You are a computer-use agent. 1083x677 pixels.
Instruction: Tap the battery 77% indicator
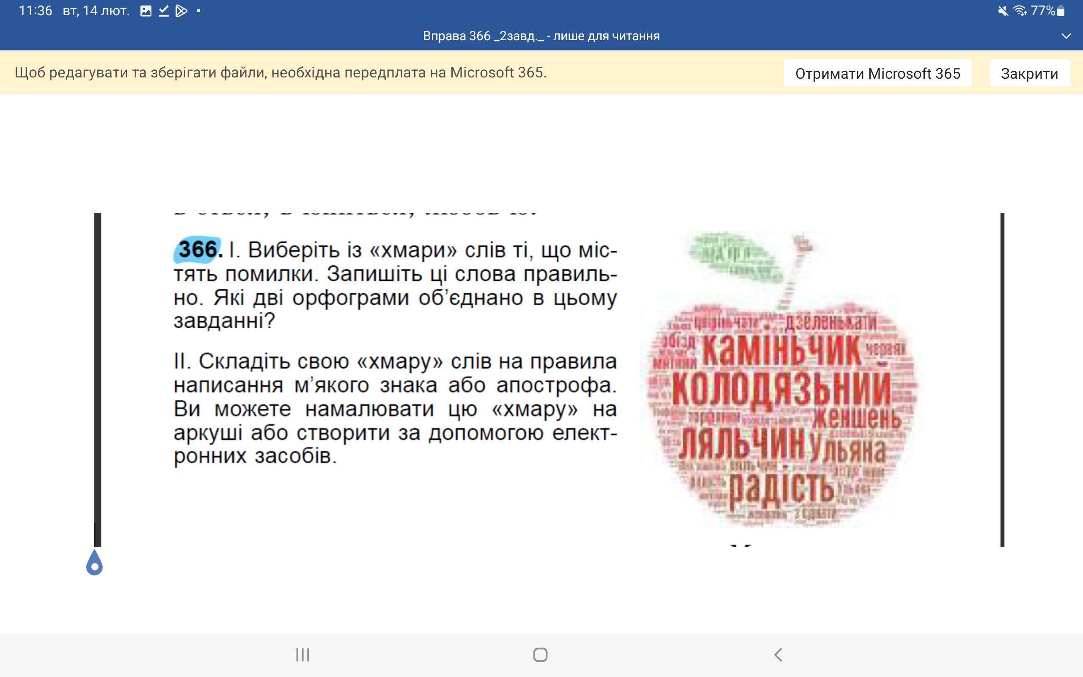coord(1047,11)
